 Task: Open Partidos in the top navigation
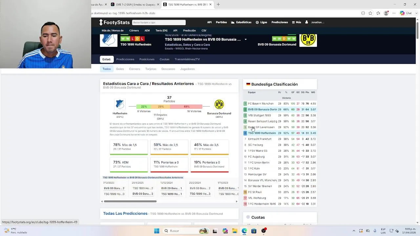[221, 22]
